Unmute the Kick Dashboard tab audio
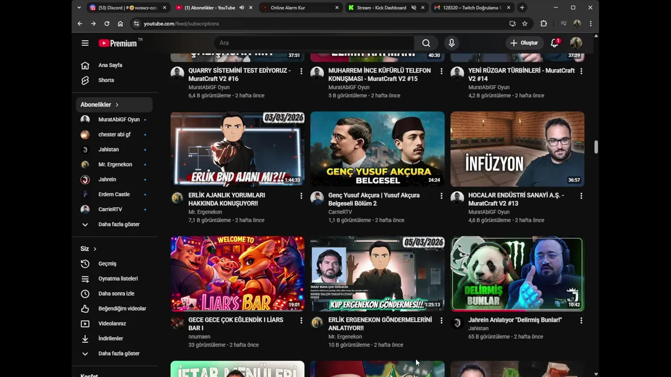 pyautogui.click(x=414, y=7)
